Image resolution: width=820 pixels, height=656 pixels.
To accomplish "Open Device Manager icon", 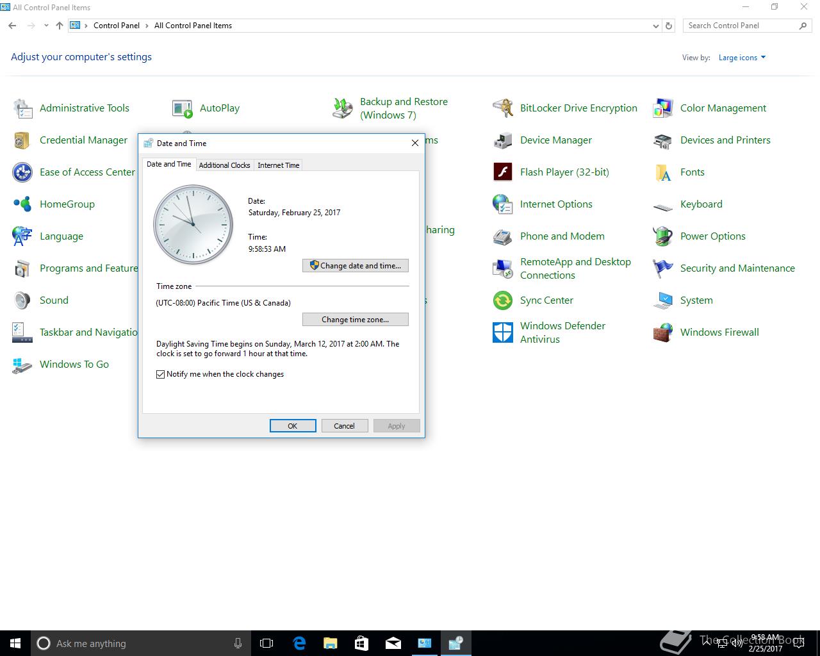I will pos(503,140).
